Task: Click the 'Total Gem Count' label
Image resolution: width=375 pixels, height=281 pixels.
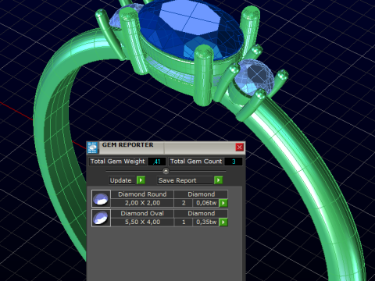Action: tap(196, 162)
